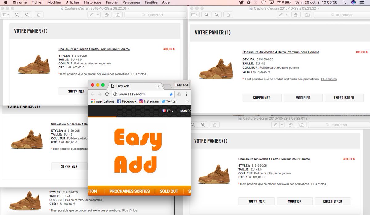This screenshot has height=215, width=370.
Task: Go back in Chrome's navigation history
Action: pos(93,94)
